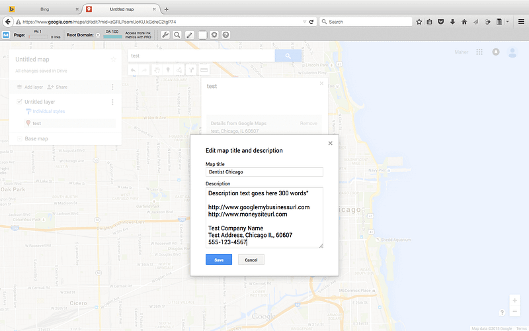Select the MozBar highlight pencil icon
The image size is (529, 331).
(190, 35)
